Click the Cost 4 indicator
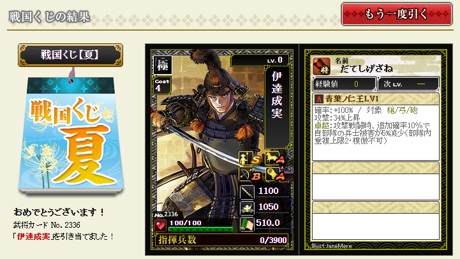The image size is (460, 259). (x=162, y=85)
